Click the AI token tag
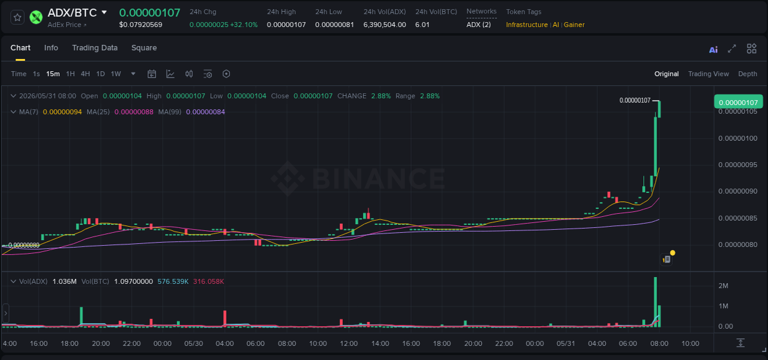The height and width of the screenshot is (360, 768). [555, 25]
